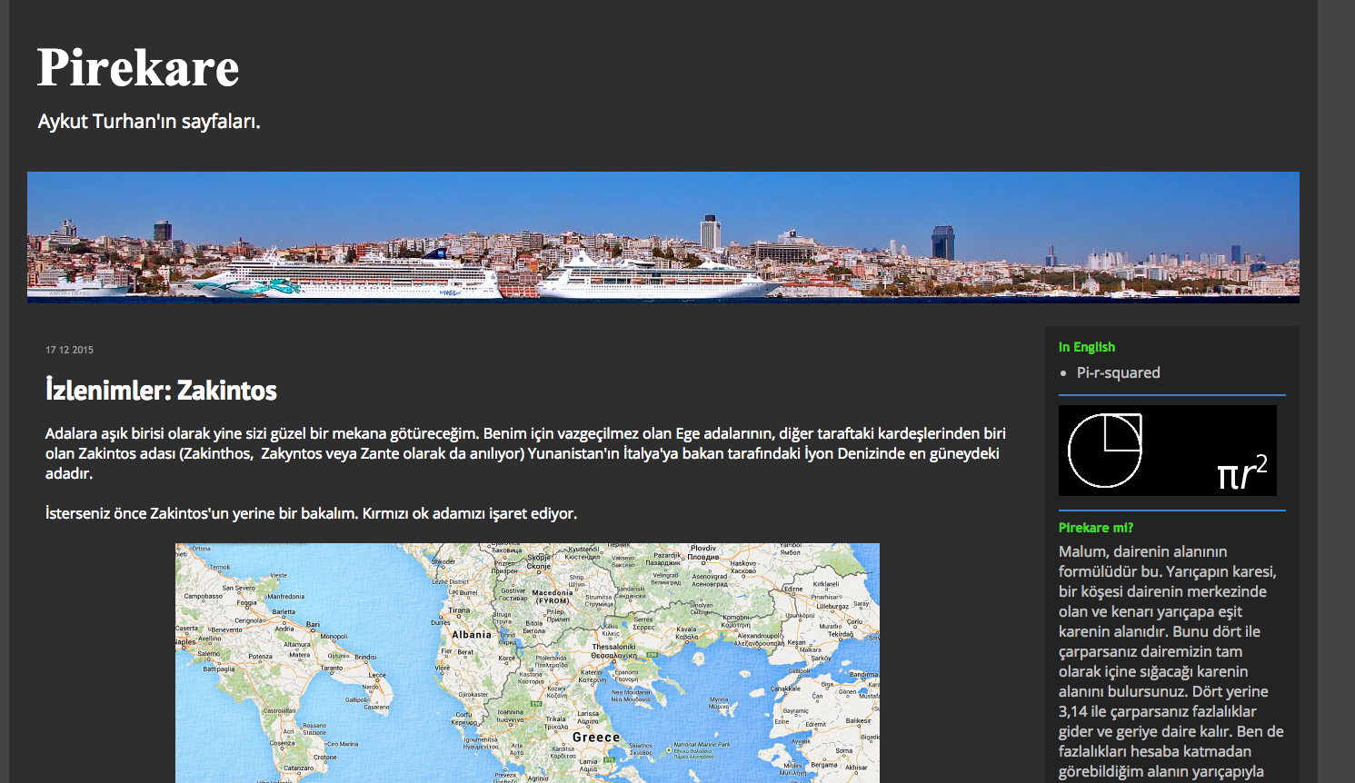Screen dimensions: 1355x783
Task: Click the Pirekare blog title
Action: tap(138, 68)
